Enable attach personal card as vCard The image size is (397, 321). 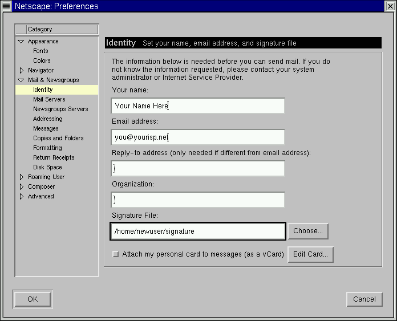pos(116,254)
